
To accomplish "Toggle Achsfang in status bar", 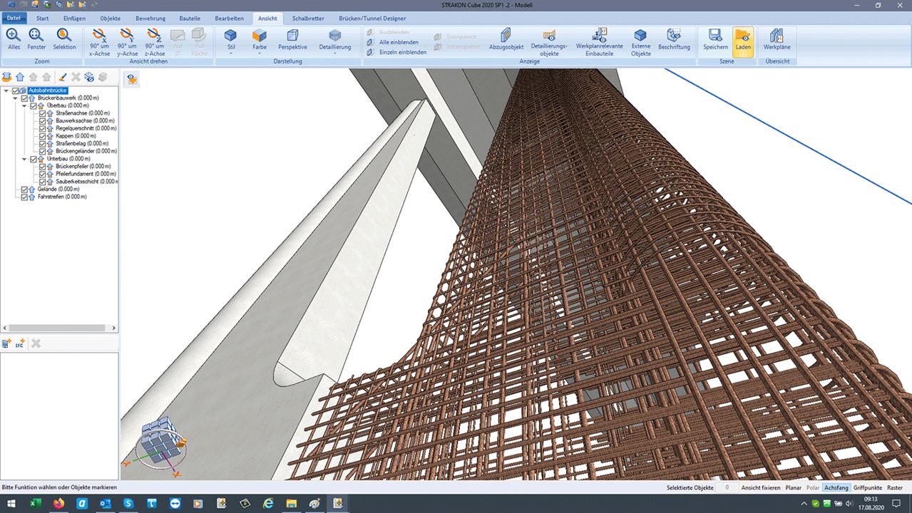I will (836, 488).
